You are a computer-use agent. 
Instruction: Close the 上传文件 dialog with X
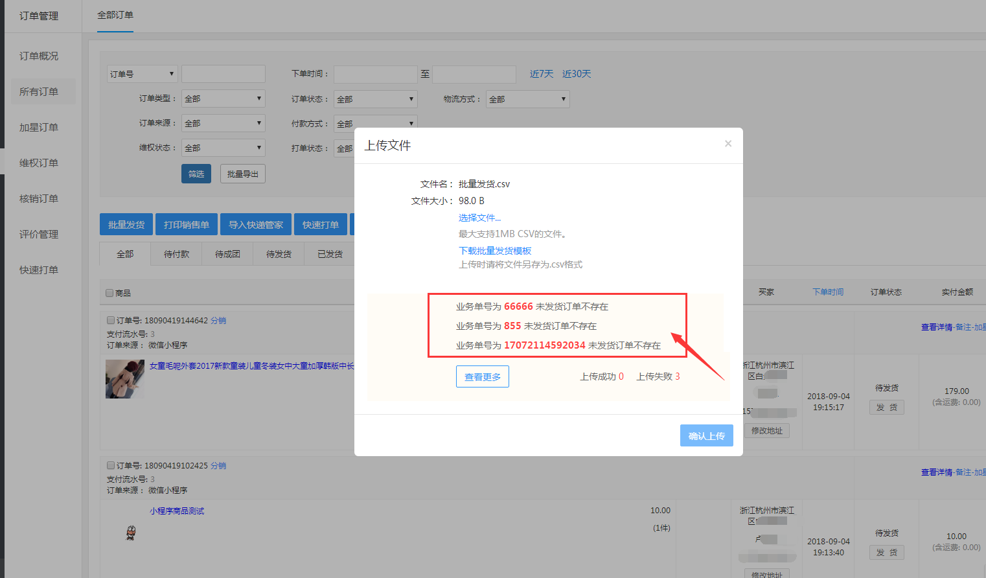pos(728,144)
